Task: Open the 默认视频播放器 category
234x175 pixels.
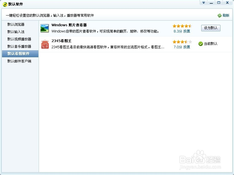Action: (x=19, y=39)
